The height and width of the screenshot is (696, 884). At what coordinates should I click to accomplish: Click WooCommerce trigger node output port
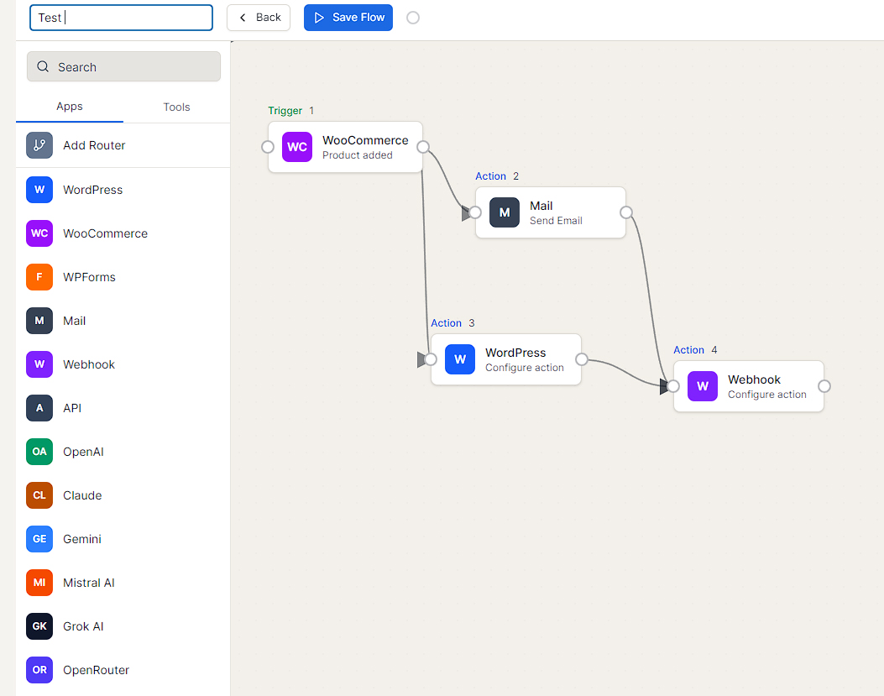tap(423, 147)
